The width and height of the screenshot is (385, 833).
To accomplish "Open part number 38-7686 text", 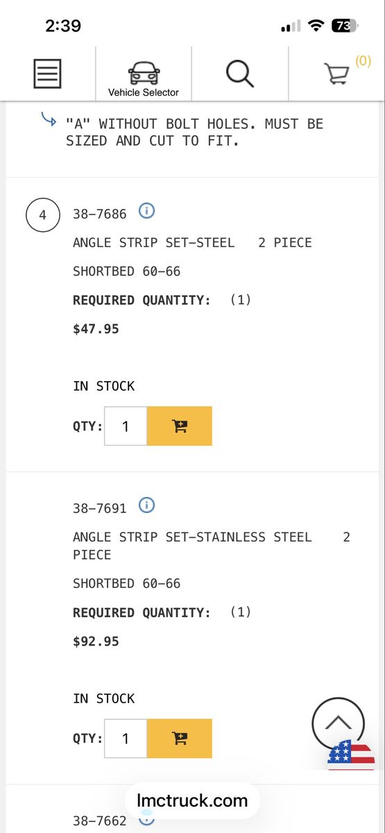I will pyautogui.click(x=100, y=214).
